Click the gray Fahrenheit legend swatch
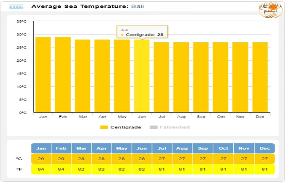 (x=154, y=127)
